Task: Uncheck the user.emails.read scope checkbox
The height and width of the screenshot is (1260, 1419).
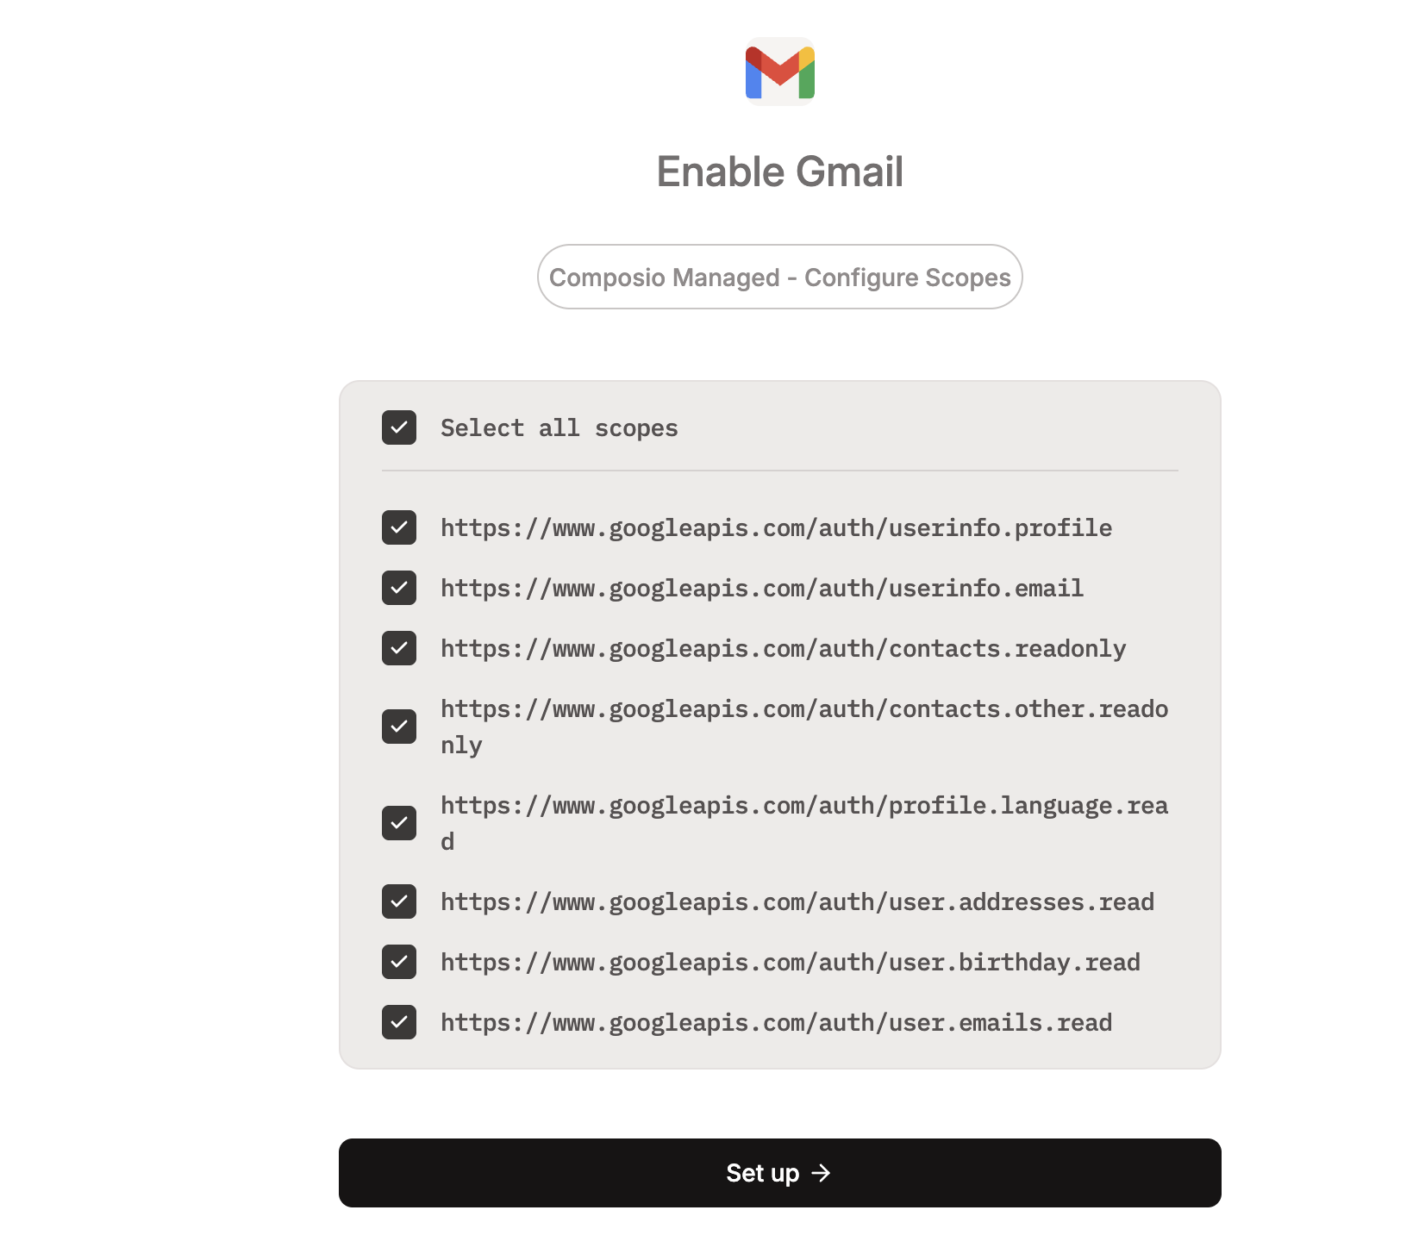Action: (399, 1022)
